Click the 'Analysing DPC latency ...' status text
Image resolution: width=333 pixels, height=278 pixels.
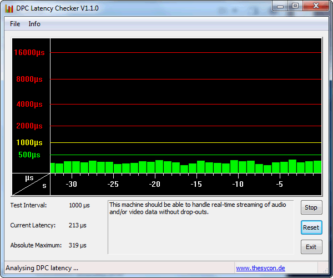pos(42,268)
